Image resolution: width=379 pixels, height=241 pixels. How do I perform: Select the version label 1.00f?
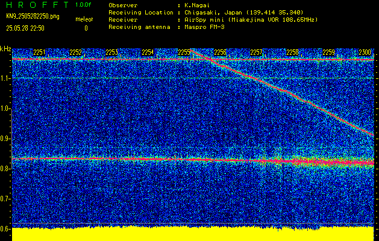pos(83,5)
